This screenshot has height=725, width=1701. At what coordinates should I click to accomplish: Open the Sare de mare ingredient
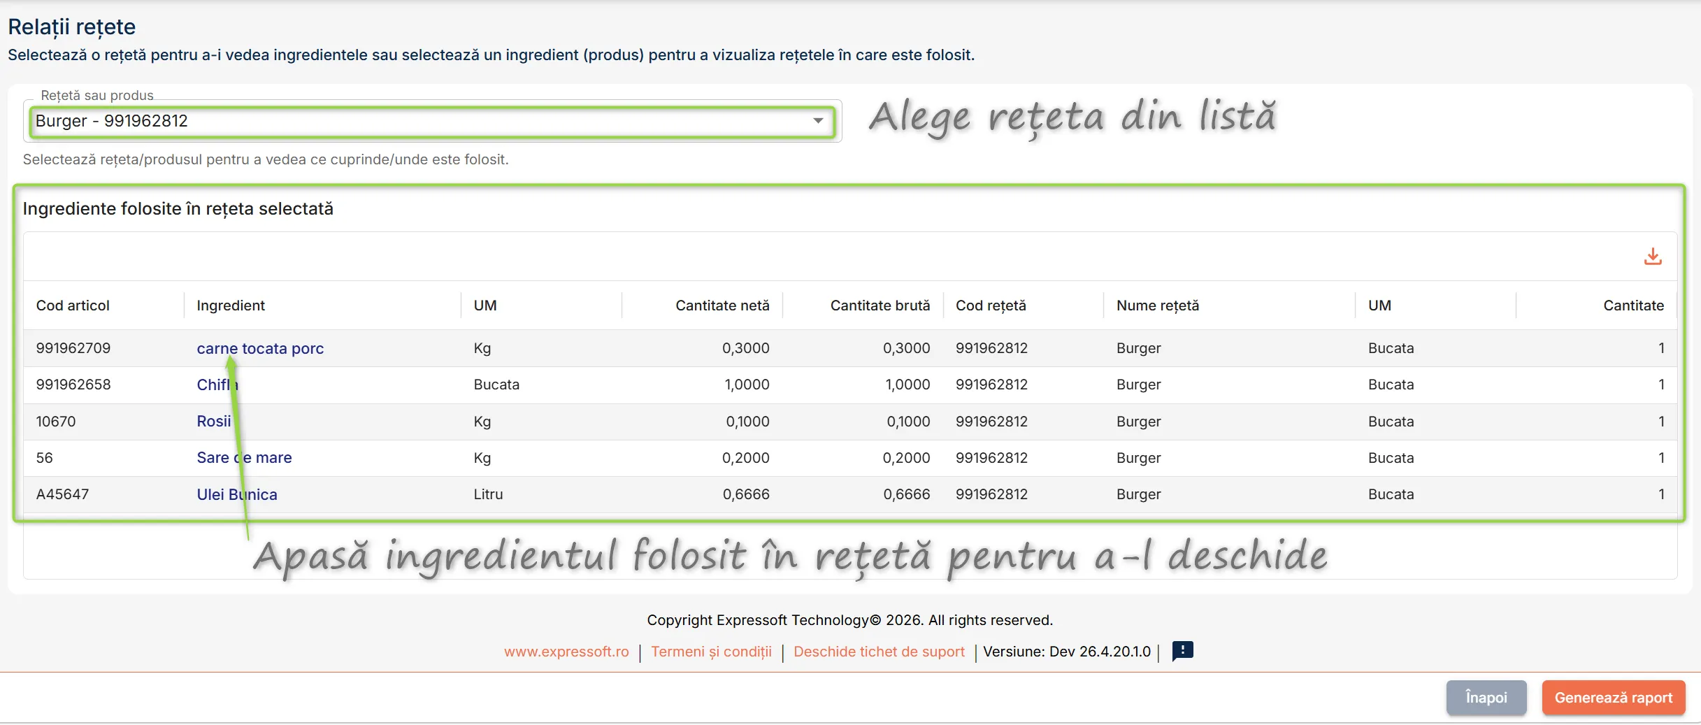click(244, 457)
